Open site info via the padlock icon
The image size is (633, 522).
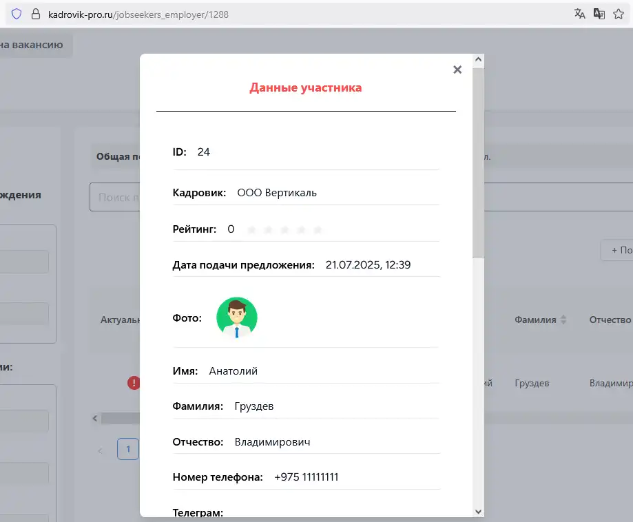pos(37,14)
